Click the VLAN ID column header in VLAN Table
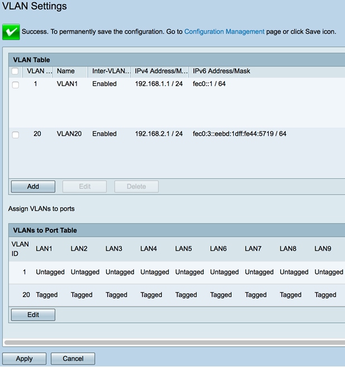The width and height of the screenshot is (345, 367). click(39, 71)
